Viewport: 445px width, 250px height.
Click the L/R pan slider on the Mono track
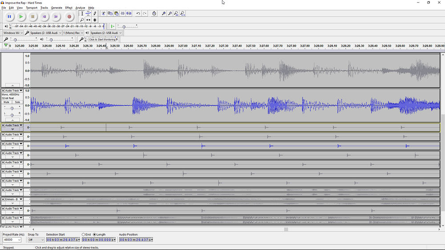coord(12,115)
